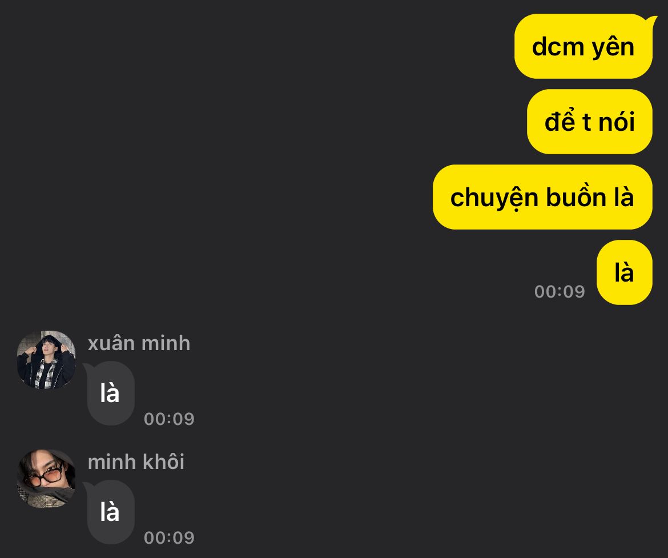The width and height of the screenshot is (668, 558).
Task: Select the yellow 'dcm yên' message bubble
Action: pyautogui.click(x=584, y=46)
